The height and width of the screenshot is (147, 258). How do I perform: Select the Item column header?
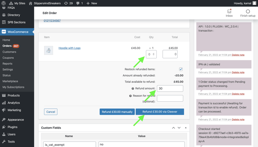[47, 37]
